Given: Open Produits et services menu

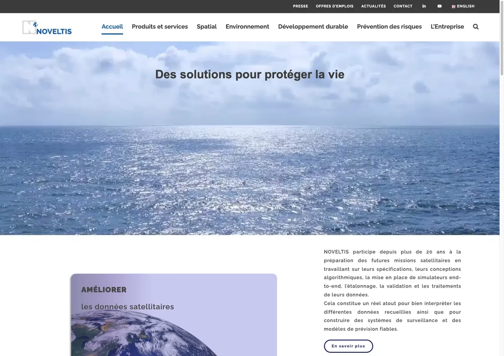Looking at the screenshot, I should (160, 26).
